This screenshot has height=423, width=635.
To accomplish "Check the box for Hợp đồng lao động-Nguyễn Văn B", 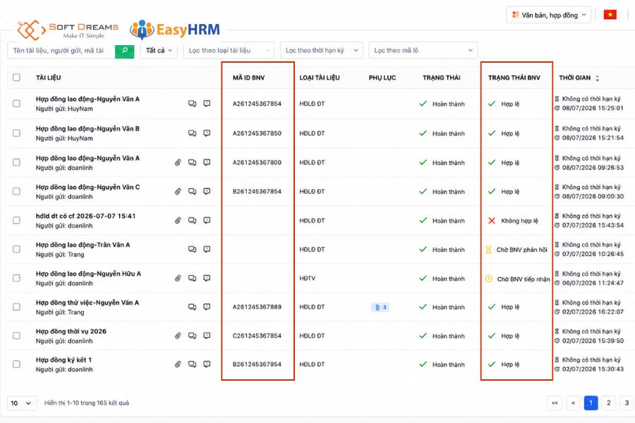I will 17,133.
